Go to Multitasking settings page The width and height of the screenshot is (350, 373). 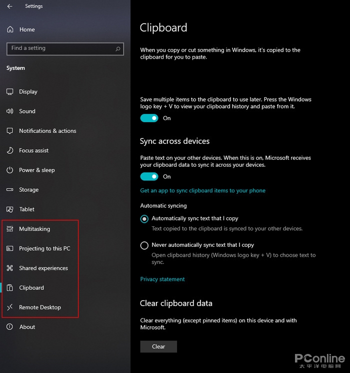[34, 229]
